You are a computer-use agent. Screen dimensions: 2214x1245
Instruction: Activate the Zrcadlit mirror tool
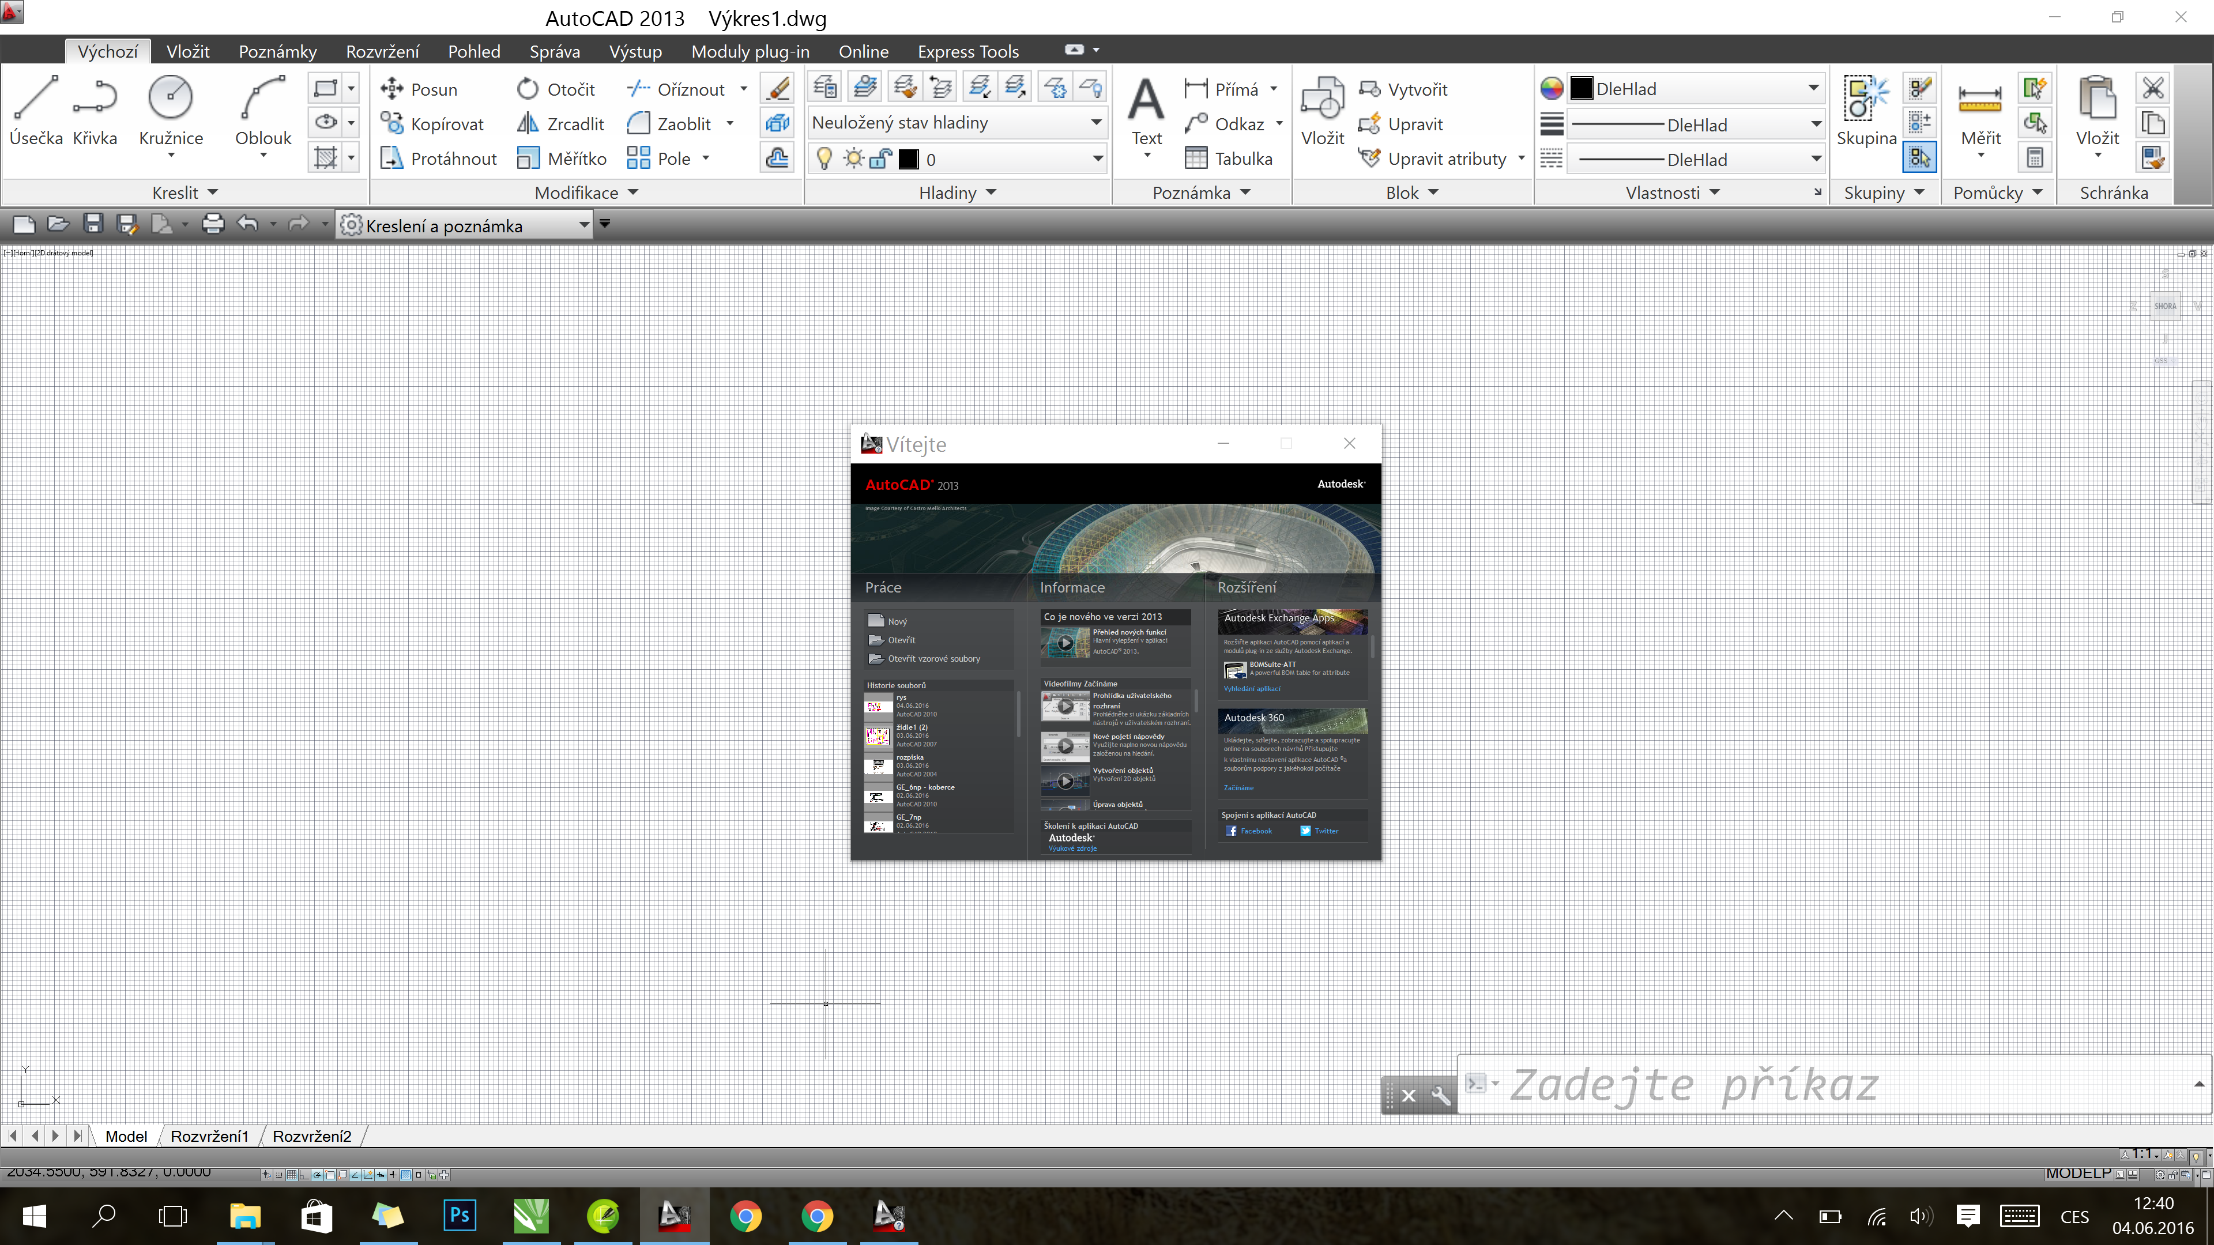[x=560, y=124]
